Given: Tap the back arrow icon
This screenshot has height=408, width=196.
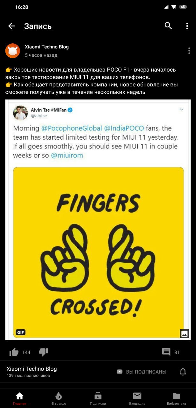Looking at the screenshot, I should tap(11, 26).
